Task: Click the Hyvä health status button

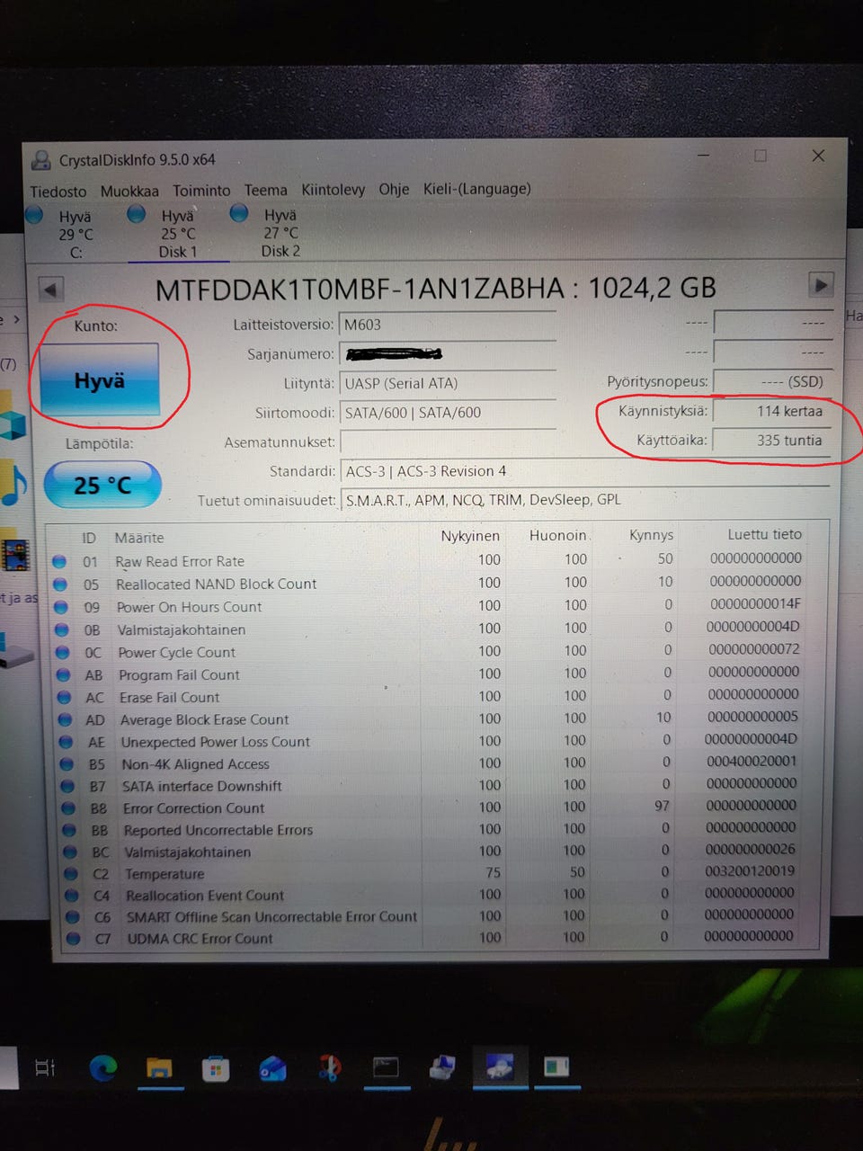Action: [99, 379]
